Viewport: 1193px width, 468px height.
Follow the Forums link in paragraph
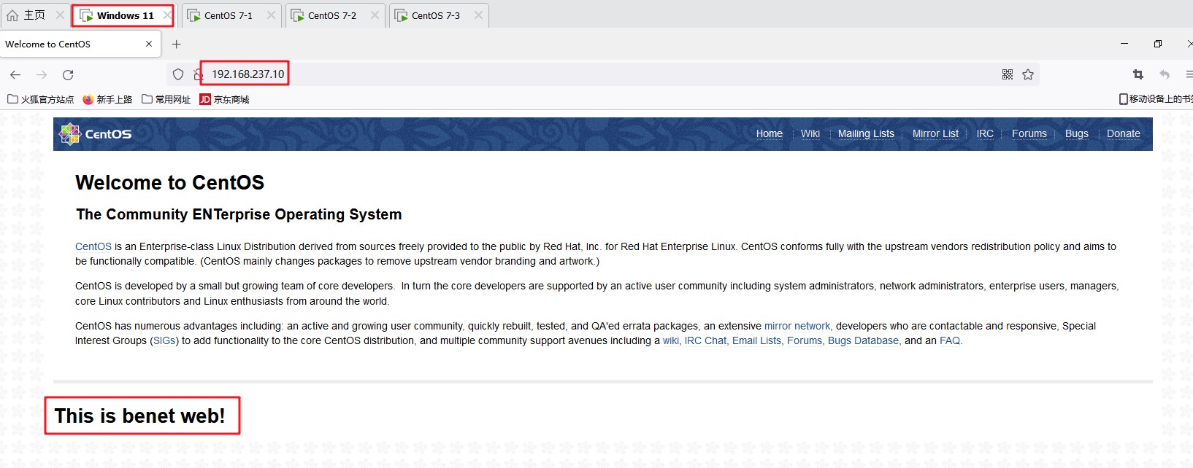(x=805, y=340)
